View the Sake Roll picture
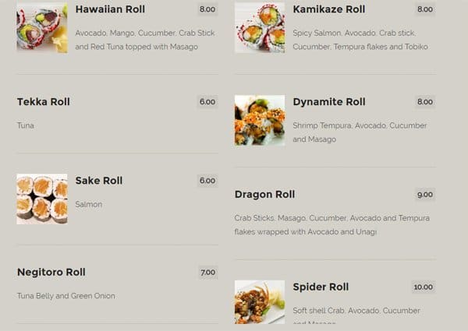468x331 pixels. click(41, 199)
